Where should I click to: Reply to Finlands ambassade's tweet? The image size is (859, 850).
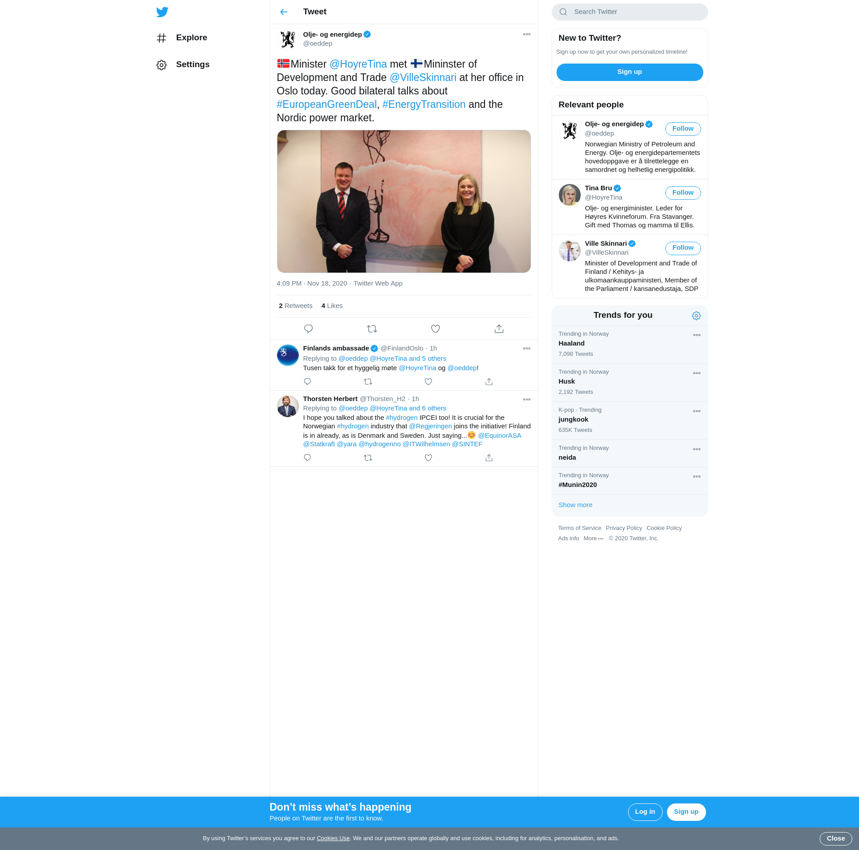[x=307, y=382]
